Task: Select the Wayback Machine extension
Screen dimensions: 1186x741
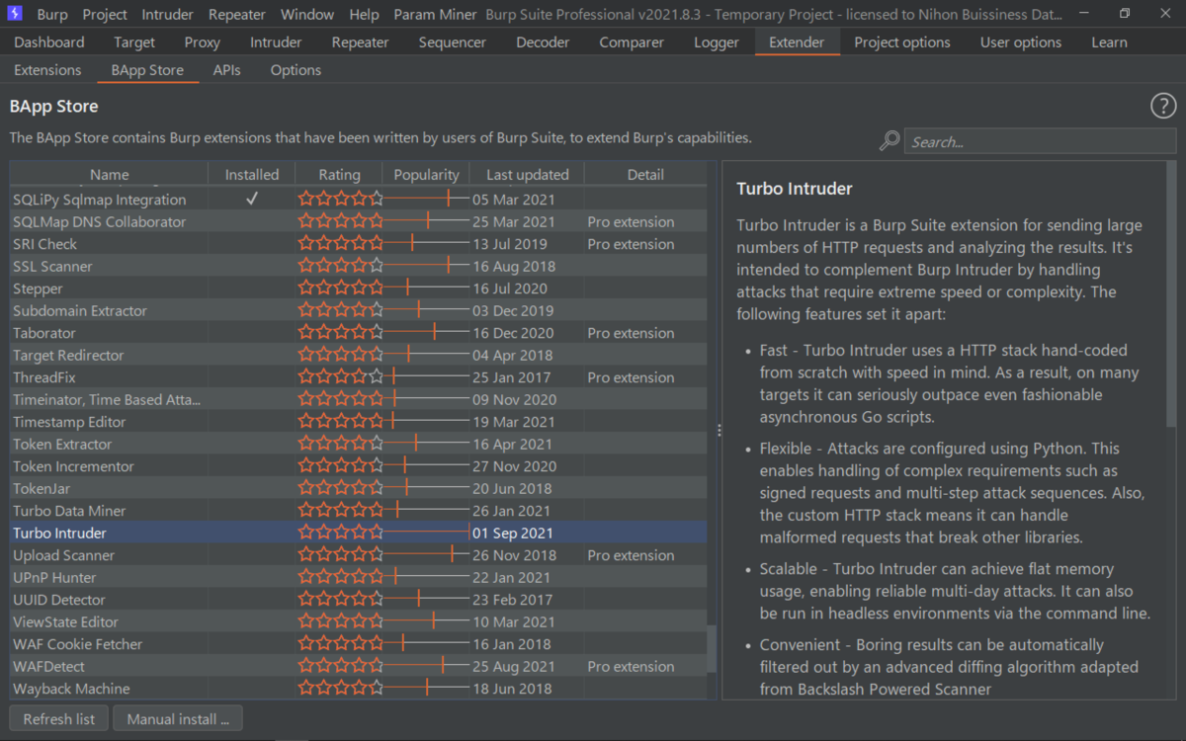Action: pyautogui.click(x=358, y=689)
